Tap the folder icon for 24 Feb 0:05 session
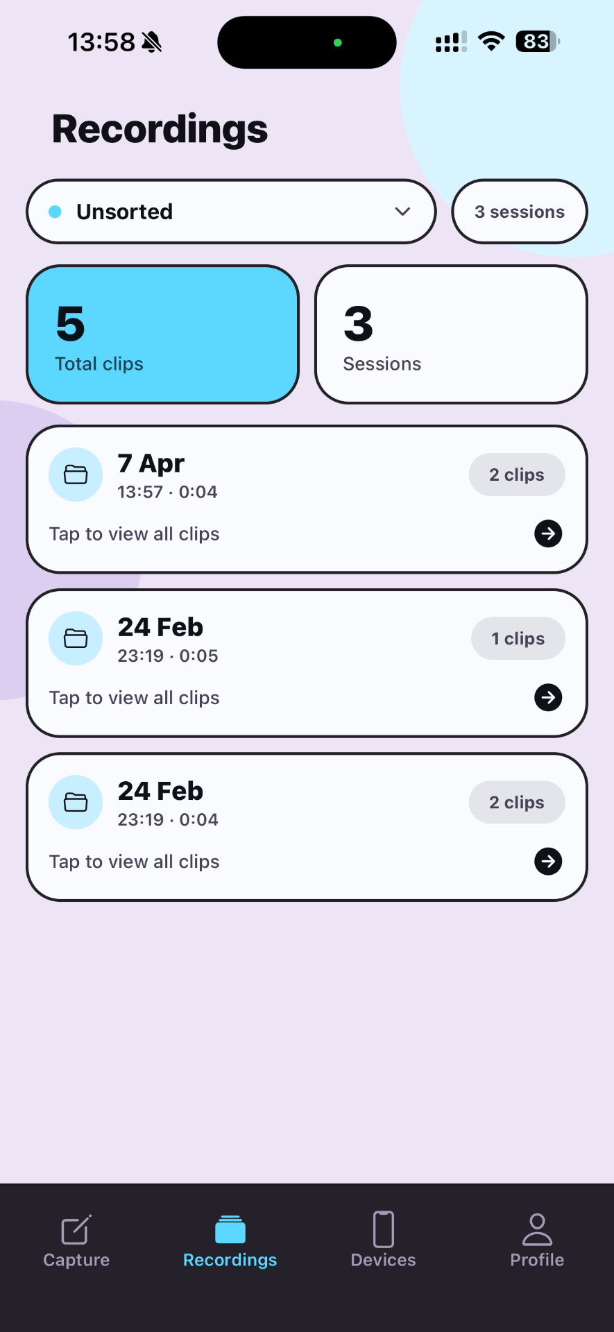Image resolution: width=614 pixels, height=1332 pixels. (76, 638)
